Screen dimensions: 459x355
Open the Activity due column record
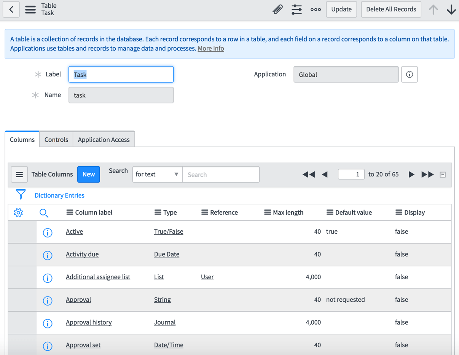point(82,254)
